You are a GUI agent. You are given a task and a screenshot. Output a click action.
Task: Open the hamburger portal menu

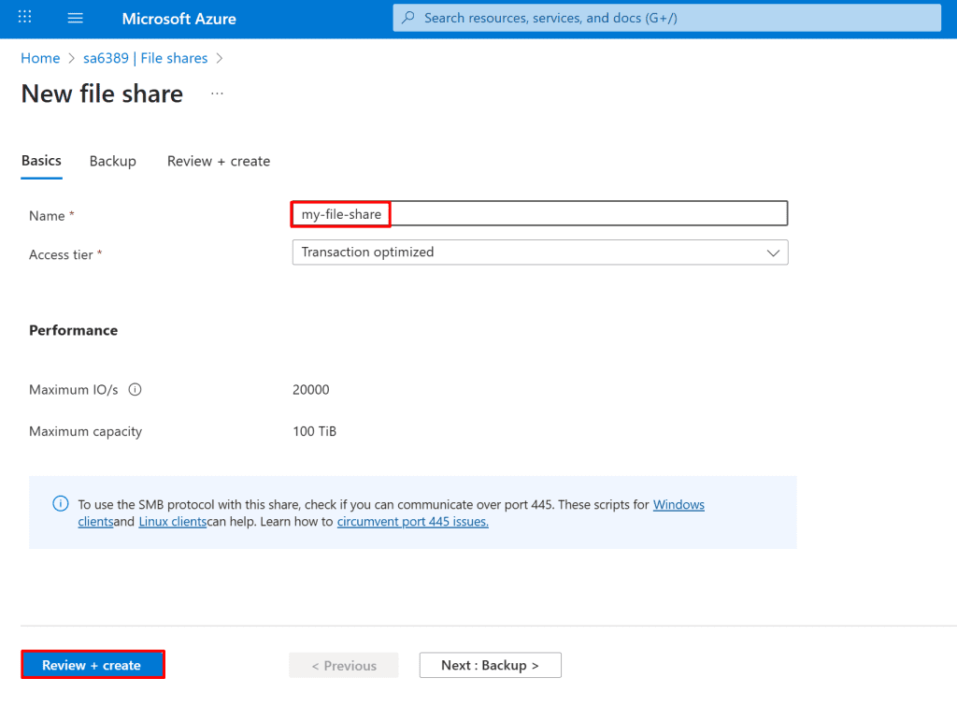point(76,18)
